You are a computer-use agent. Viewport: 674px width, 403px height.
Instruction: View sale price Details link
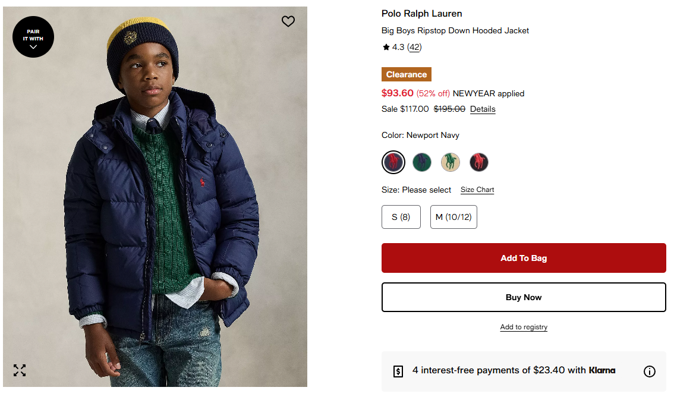(483, 109)
